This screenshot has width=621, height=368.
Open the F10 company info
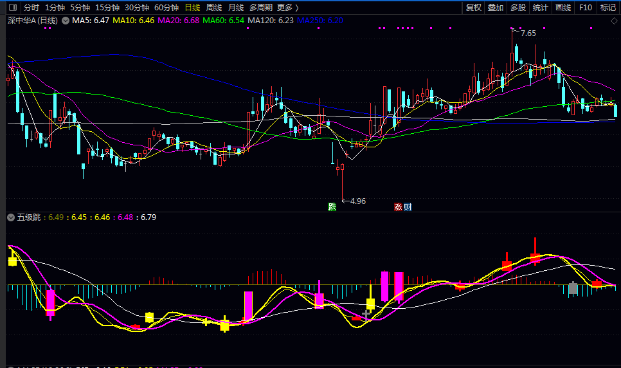(586, 8)
